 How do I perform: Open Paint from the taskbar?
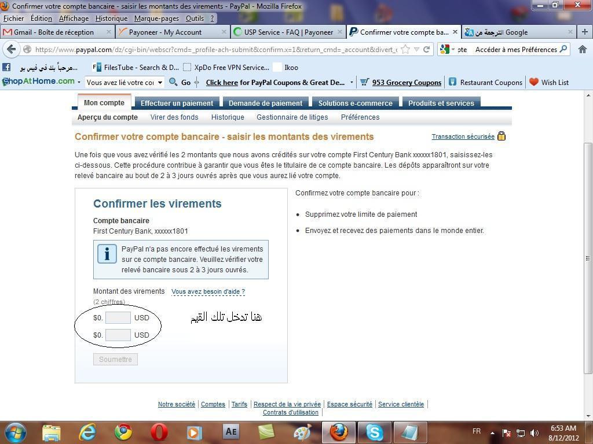[302, 432]
